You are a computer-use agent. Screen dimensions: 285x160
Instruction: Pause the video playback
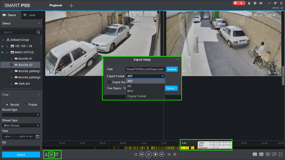[148, 154]
